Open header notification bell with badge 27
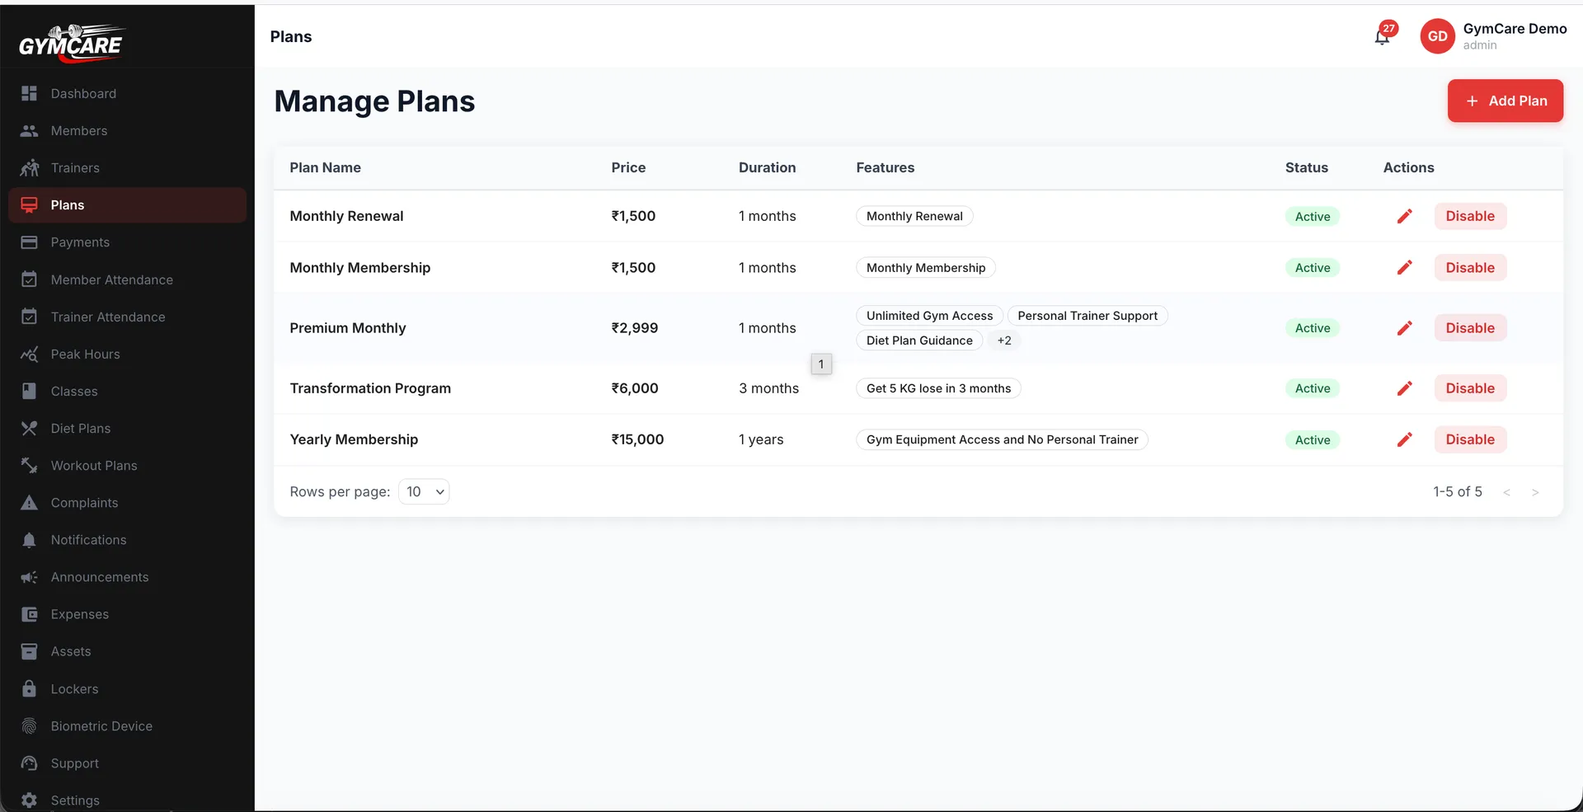Image resolution: width=1583 pixels, height=812 pixels. pos(1383,35)
